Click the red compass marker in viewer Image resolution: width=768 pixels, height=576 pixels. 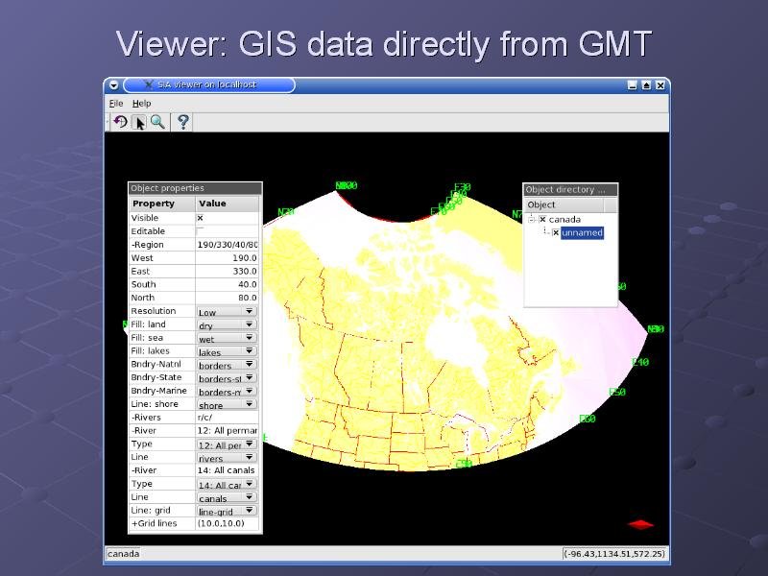640,524
